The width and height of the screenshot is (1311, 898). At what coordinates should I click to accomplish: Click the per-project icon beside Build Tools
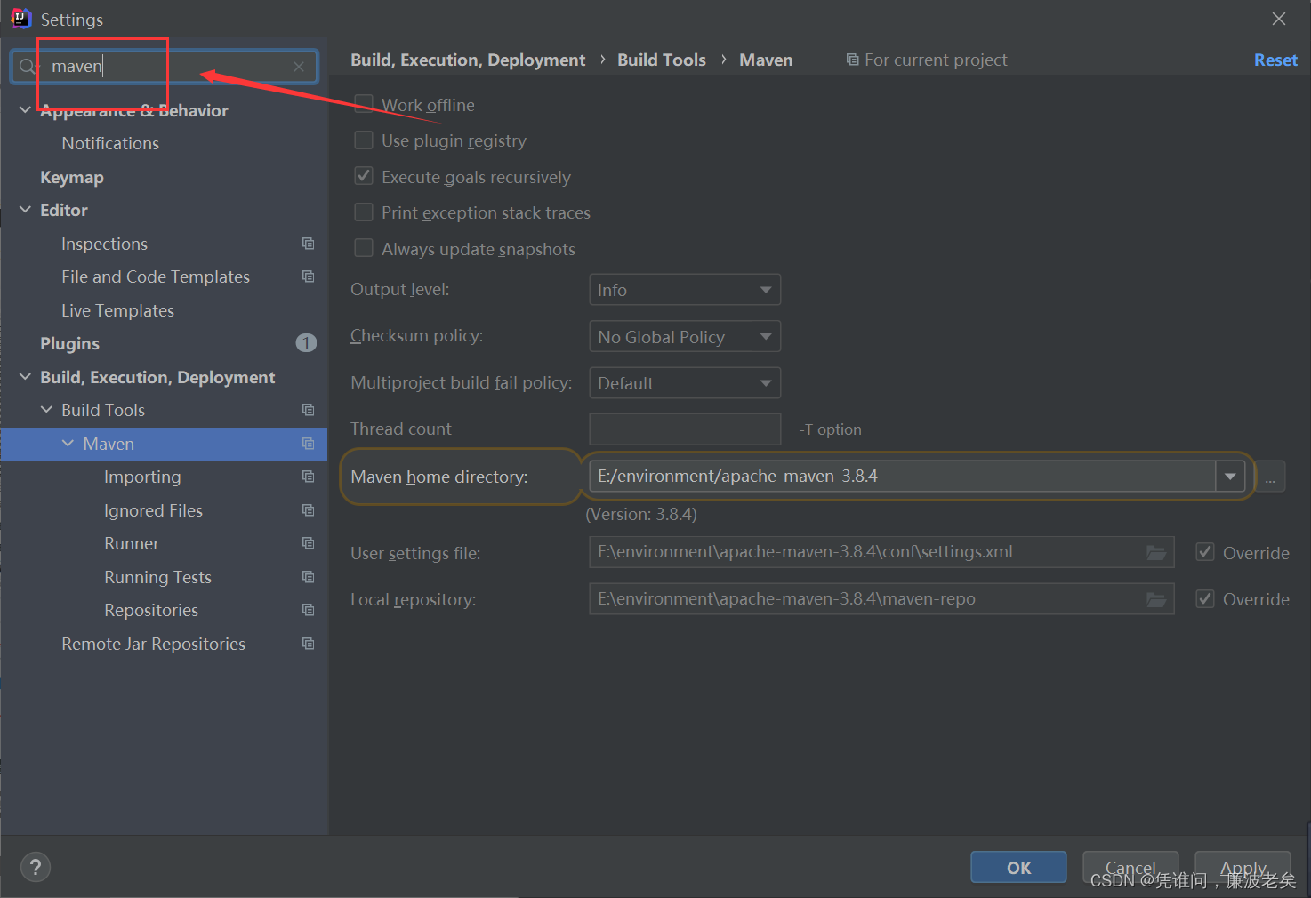click(x=308, y=410)
